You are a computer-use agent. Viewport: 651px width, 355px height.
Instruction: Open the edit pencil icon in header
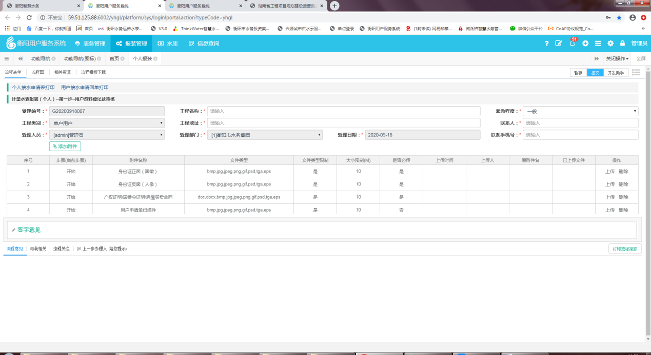pyautogui.click(x=559, y=44)
